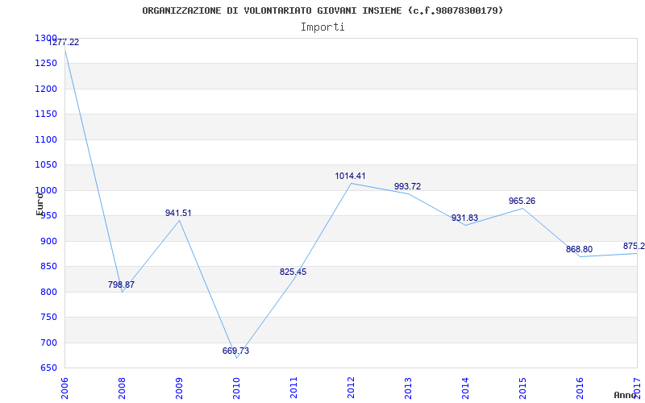Click the 1050 y-axis tick label
The height and width of the screenshot is (403, 645).
click(46, 165)
